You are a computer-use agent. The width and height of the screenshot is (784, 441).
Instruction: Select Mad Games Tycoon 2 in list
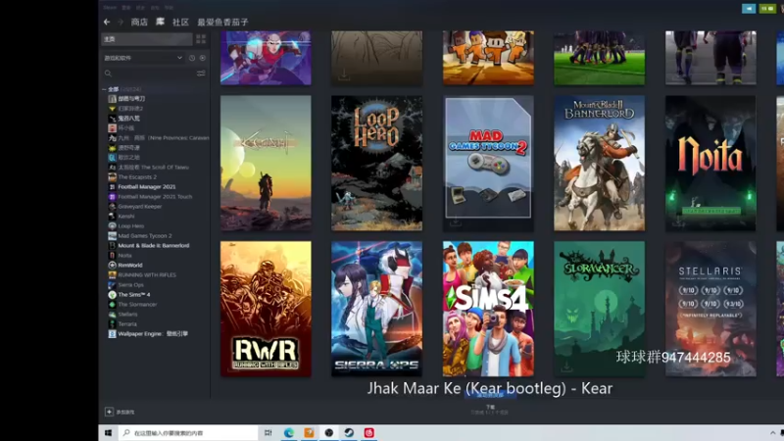point(145,236)
